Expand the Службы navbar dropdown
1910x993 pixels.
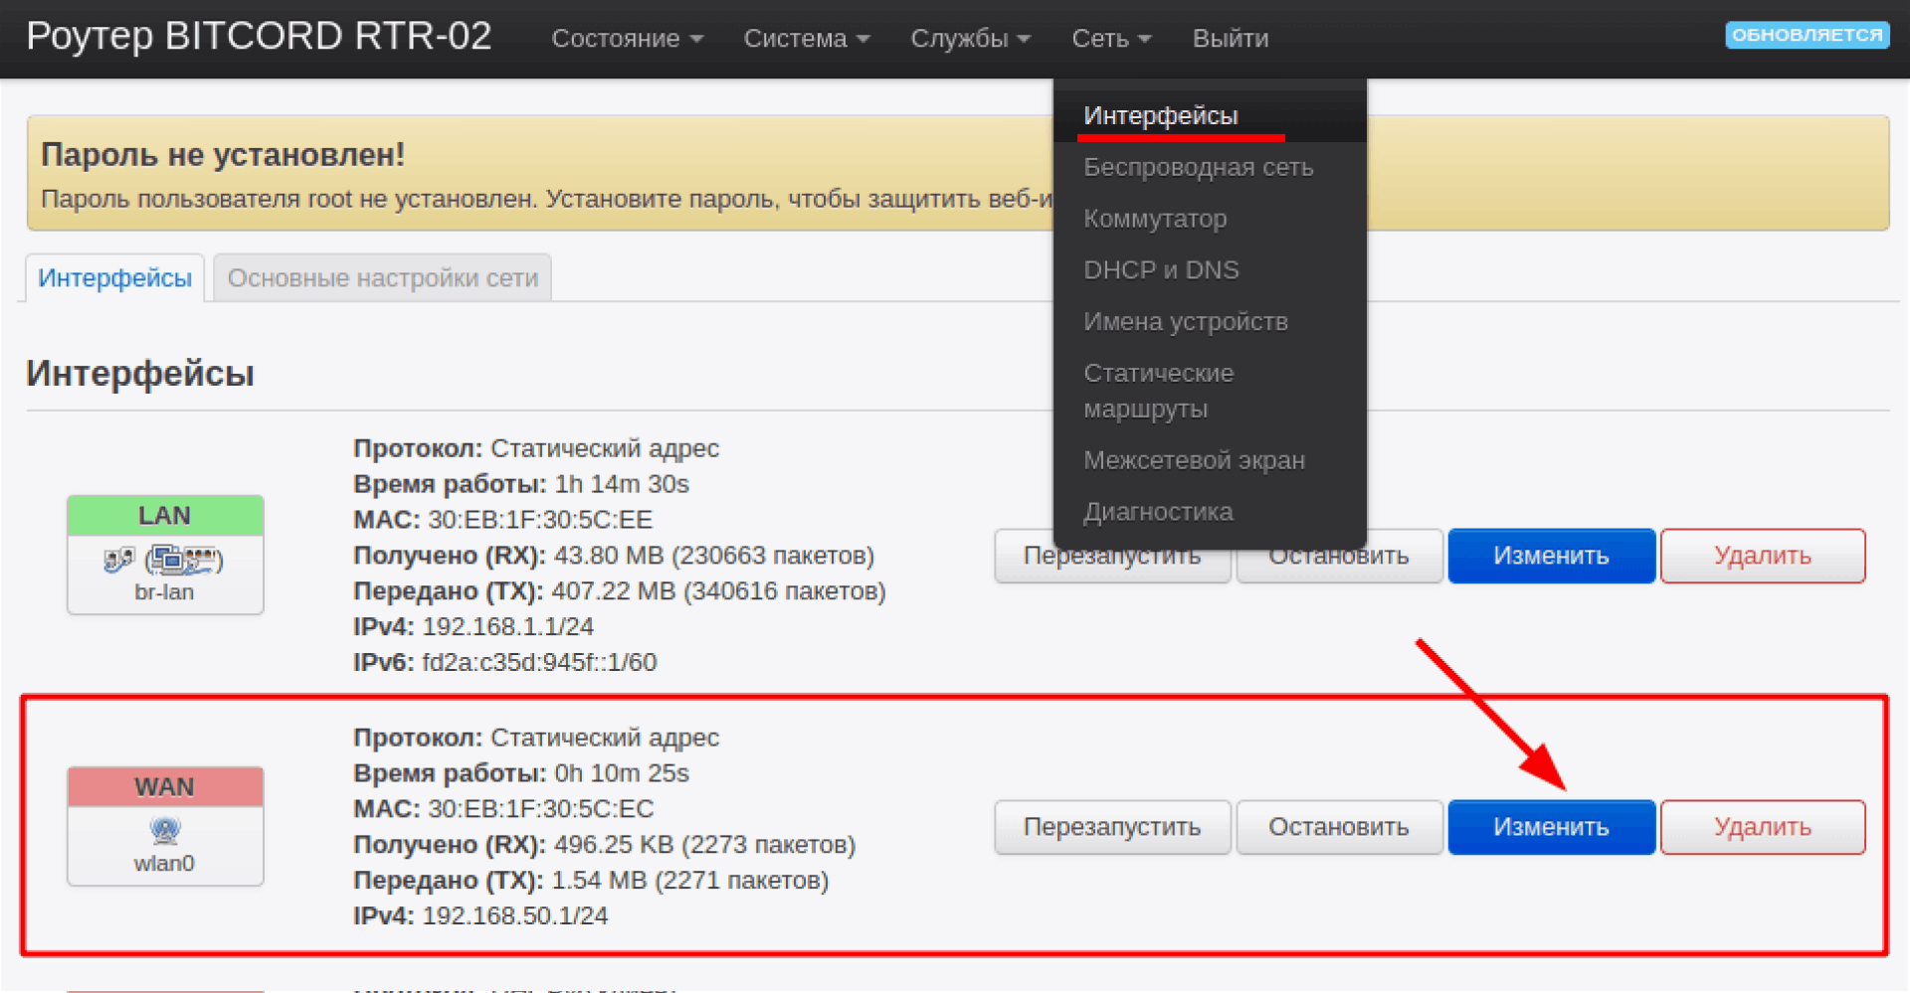coord(970,39)
